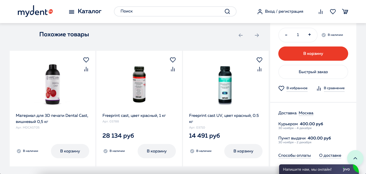Add Freeprint cast красный to favorites via its heart icon
This screenshot has width=366, height=174.
[x=173, y=60]
